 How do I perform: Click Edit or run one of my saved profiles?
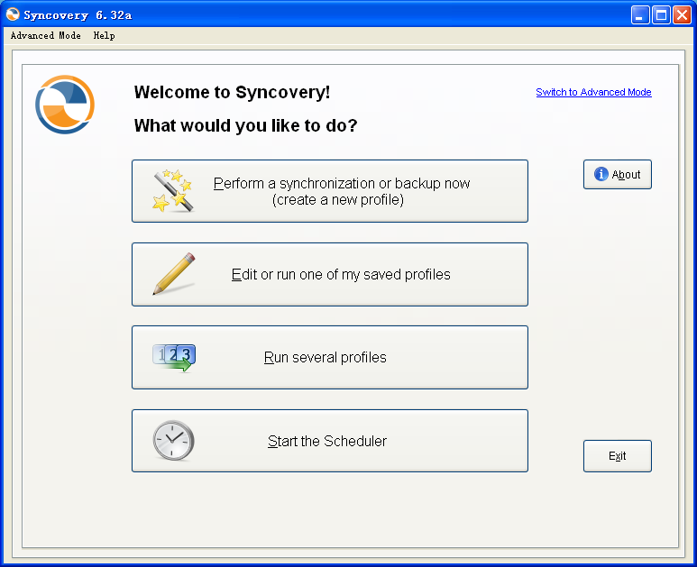tap(330, 274)
